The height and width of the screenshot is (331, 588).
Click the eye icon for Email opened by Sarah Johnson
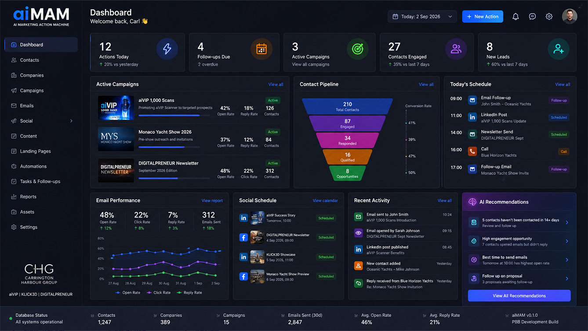coord(359,233)
